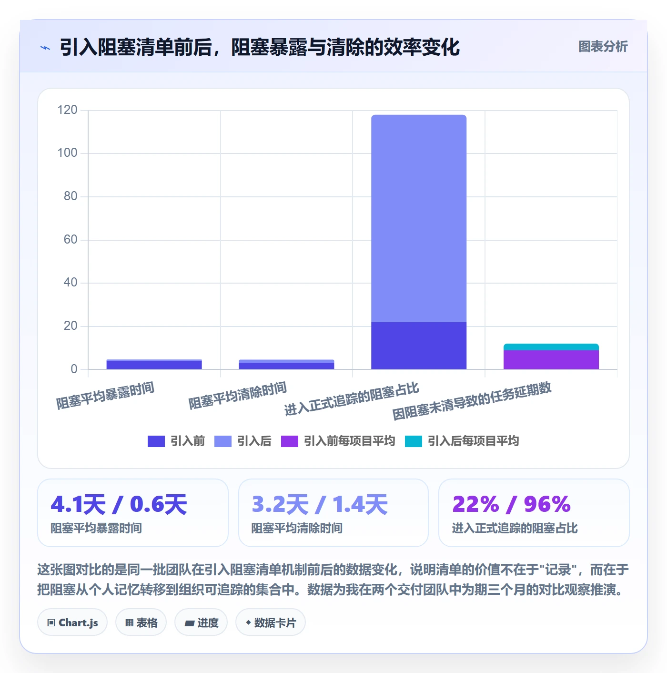Open the 4.1天 / 0.6天 data card
Image resolution: width=667 pixels, height=673 pixels.
coord(133,513)
